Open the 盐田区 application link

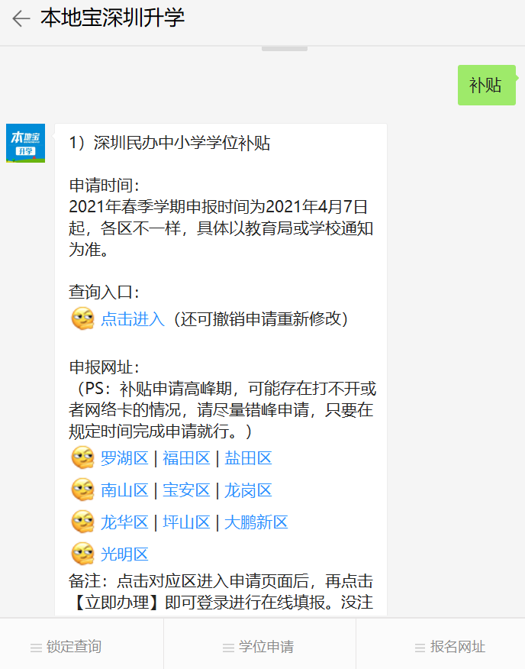point(248,459)
